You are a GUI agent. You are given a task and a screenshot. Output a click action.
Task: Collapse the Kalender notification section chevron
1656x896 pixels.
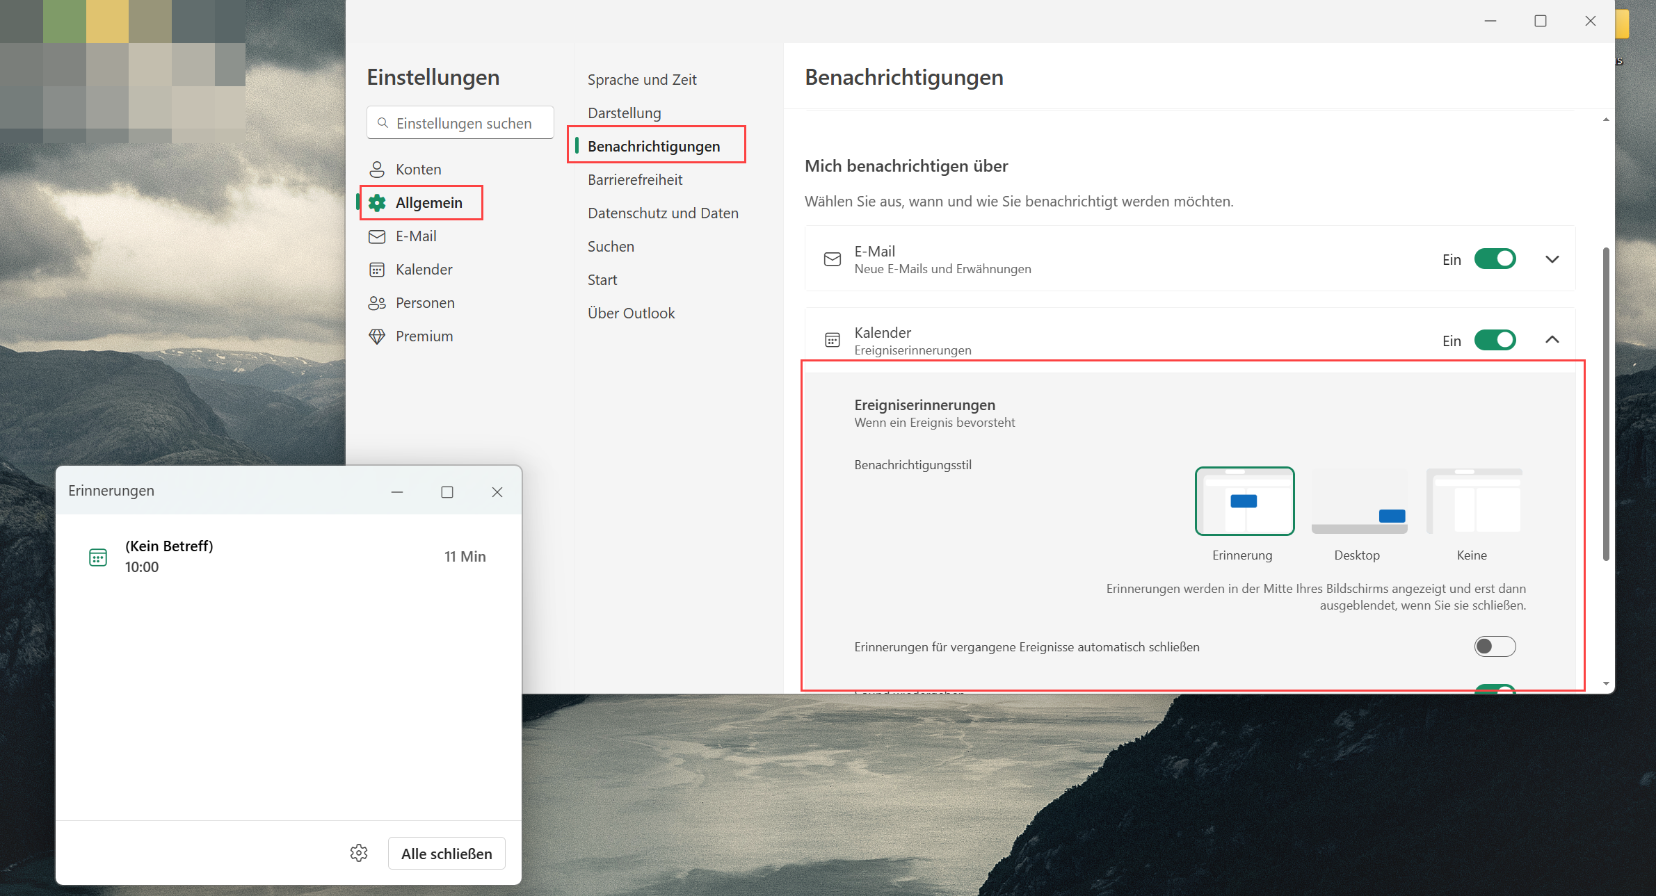point(1552,340)
